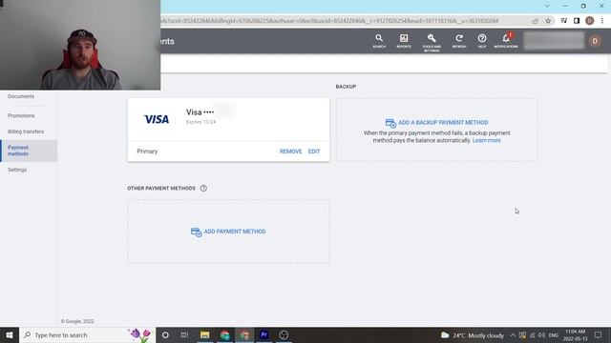Open the action center notification icon

599,334
